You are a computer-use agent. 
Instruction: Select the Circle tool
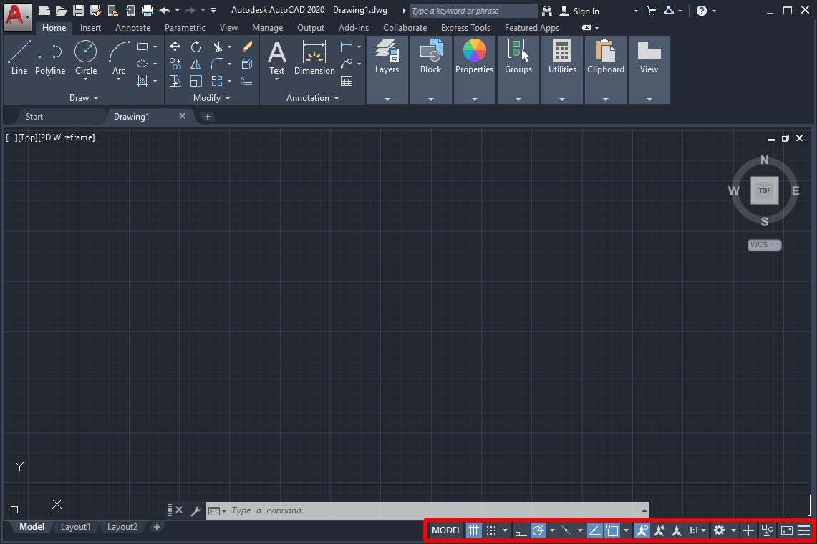[x=86, y=57]
